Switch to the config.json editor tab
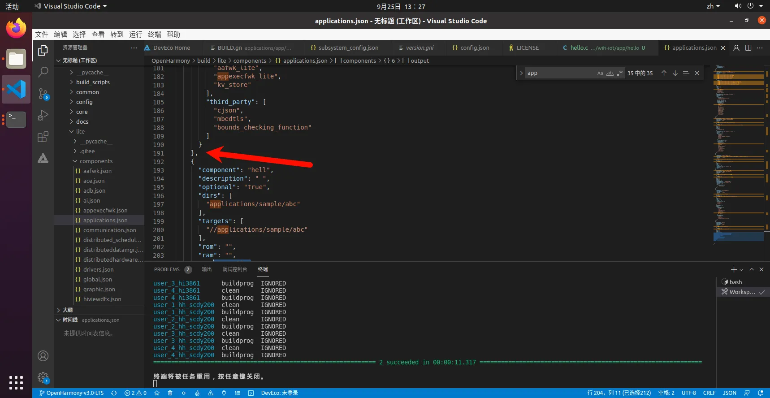This screenshot has height=398, width=770. (x=474, y=48)
